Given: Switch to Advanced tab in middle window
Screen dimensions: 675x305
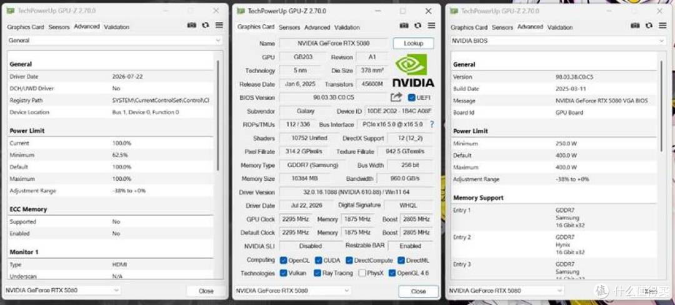Looking at the screenshot, I should [317, 27].
